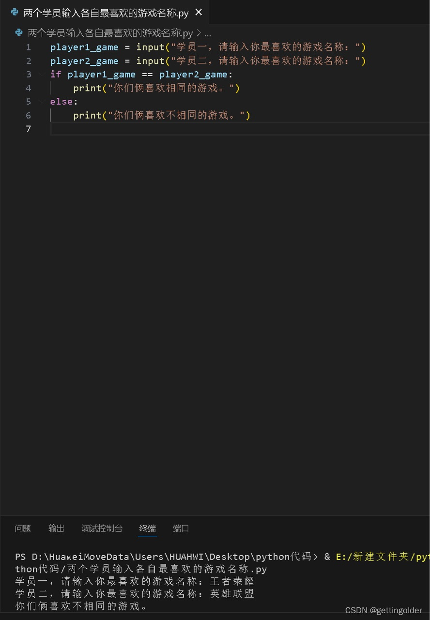Screen dimensions: 430x620
Task: Click the player2_game variable on line 2
Action: tap(84, 61)
